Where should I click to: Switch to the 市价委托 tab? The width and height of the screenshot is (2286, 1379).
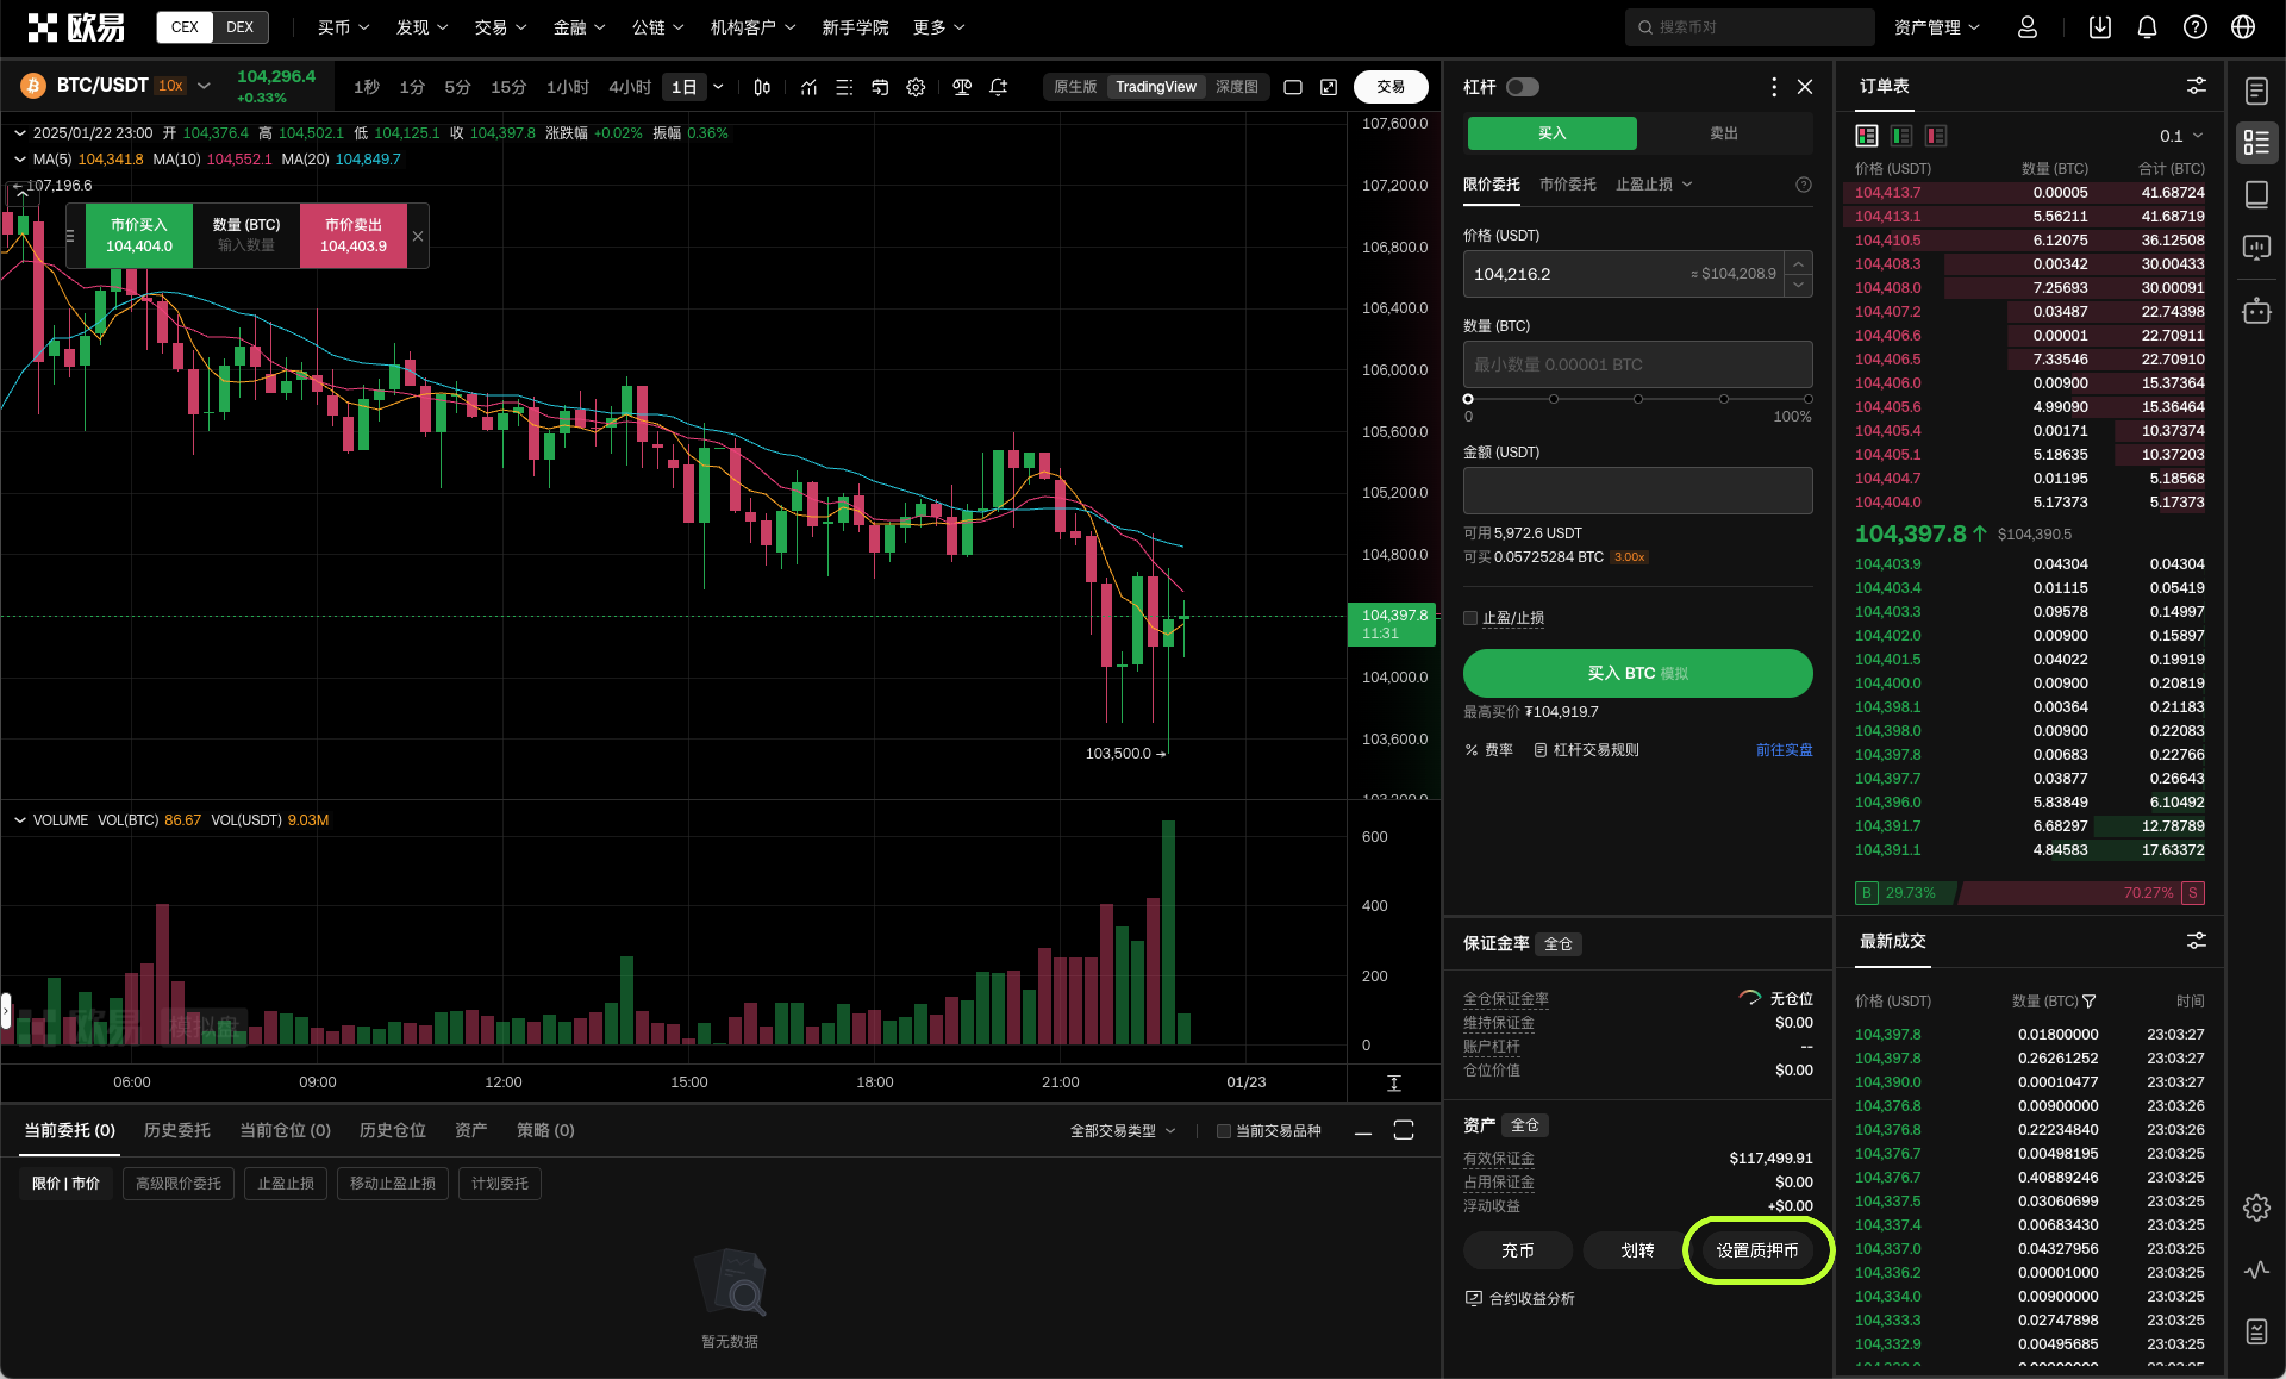tap(1568, 184)
